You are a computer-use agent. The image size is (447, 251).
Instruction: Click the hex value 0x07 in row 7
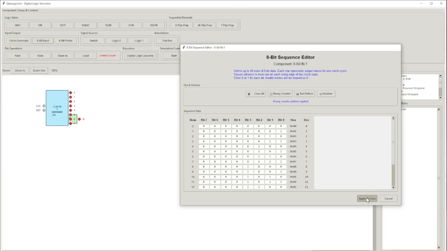click(x=293, y=162)
